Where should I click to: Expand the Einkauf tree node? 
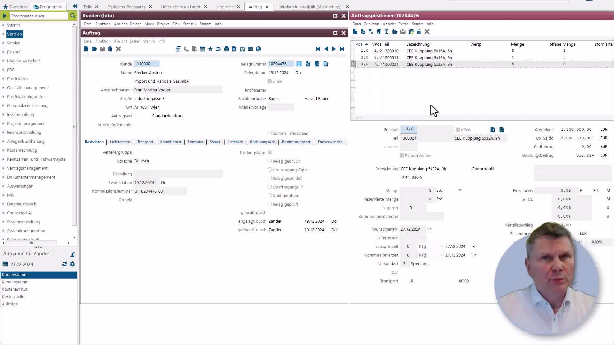click(3, 52)
